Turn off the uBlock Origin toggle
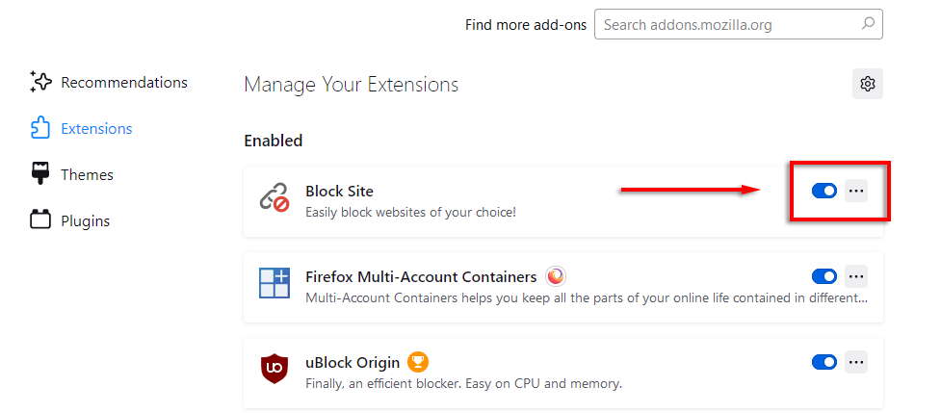 (824, 362)
